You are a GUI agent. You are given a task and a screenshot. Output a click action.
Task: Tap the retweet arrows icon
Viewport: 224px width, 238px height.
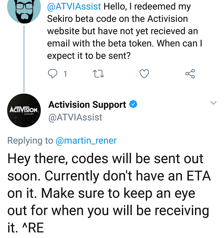click(x=98, y=74)
